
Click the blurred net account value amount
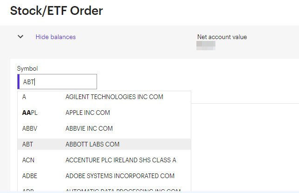[206, 45]
